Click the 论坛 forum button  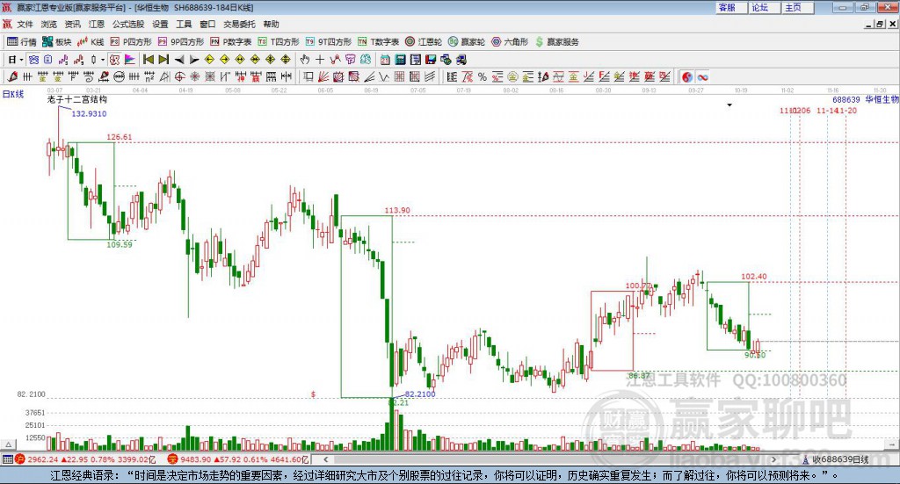coord(766,7)
